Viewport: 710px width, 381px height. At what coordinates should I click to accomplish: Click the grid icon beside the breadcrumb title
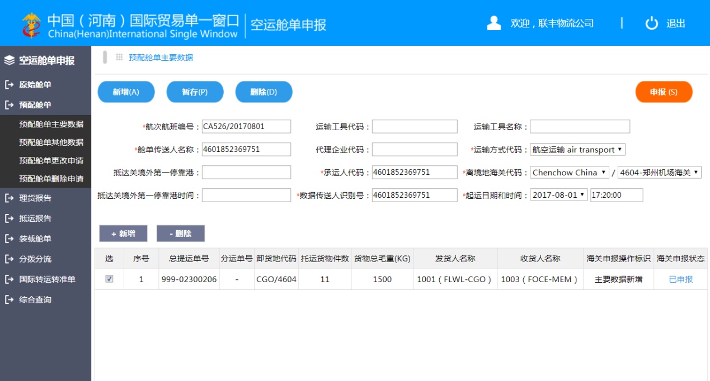[x=119, y=57]
